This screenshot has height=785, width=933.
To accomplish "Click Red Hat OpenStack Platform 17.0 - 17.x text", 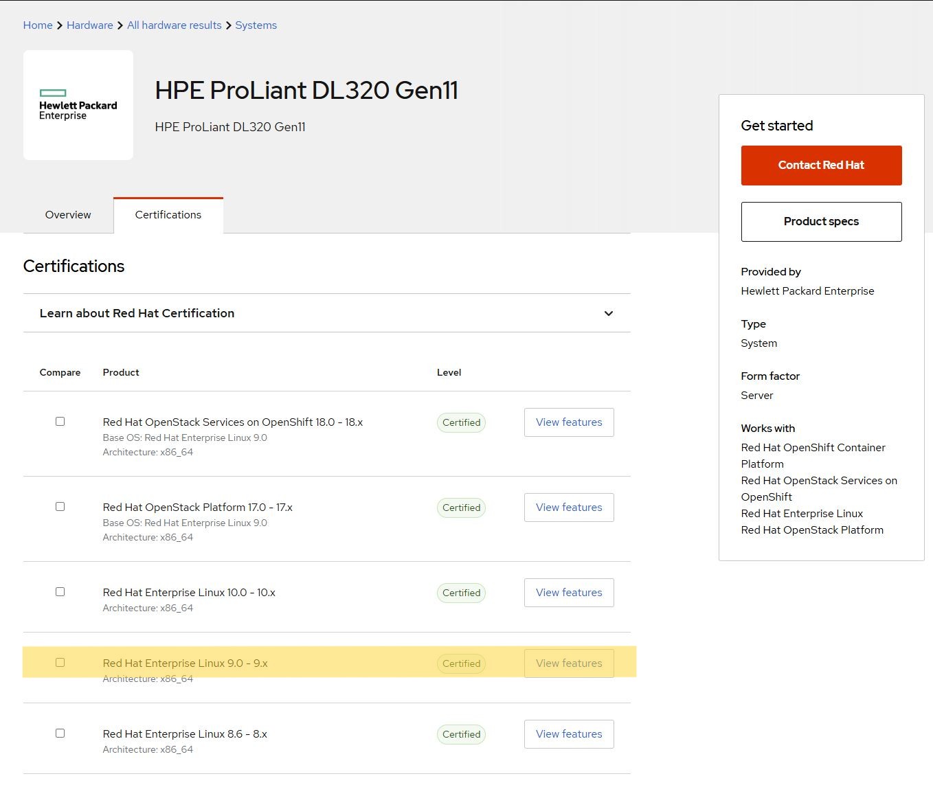I will tap(198, 508).
